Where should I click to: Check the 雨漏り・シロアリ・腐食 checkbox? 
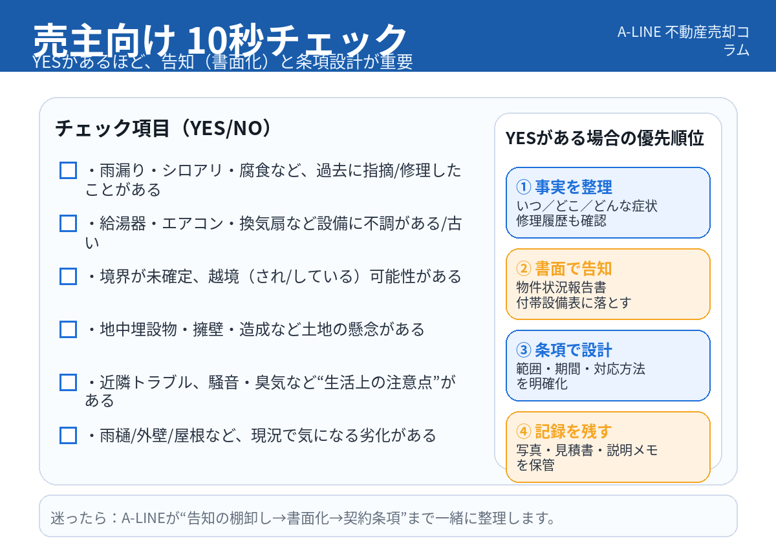coord(68,171)
